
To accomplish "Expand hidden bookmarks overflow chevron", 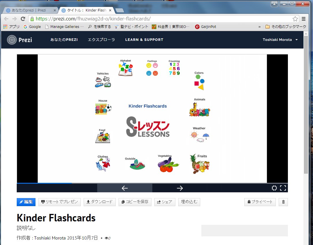I will (259, 27).
